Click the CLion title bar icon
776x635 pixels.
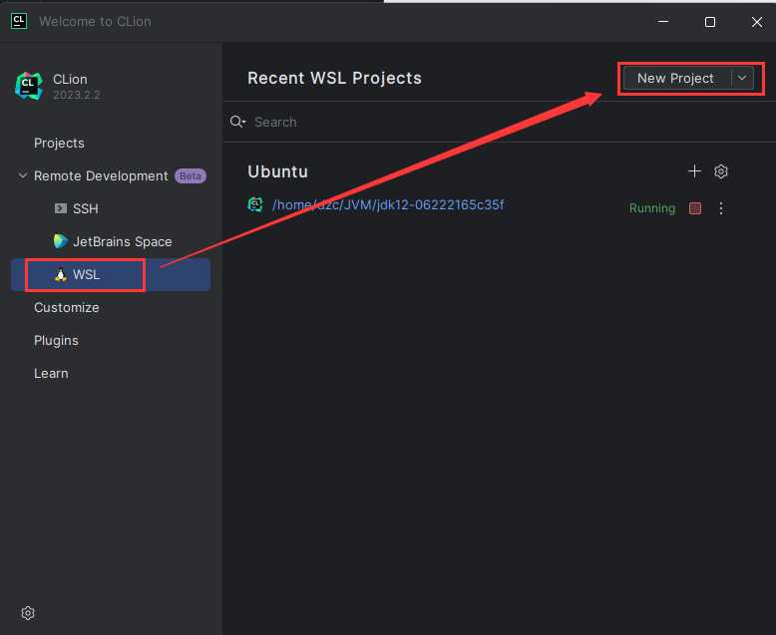(x=19, y=21)
